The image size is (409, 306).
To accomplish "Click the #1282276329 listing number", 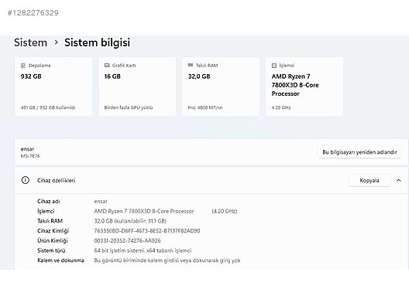I will click(x=33, y=13).
